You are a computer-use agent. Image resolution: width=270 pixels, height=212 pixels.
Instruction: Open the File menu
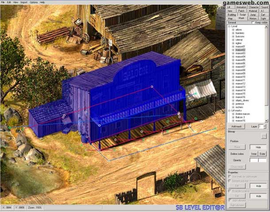3,2
